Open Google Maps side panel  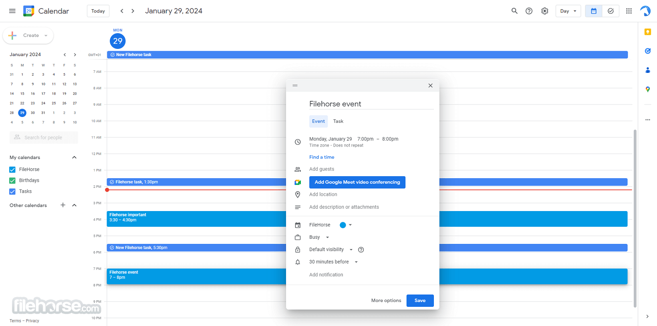(648, 89)
